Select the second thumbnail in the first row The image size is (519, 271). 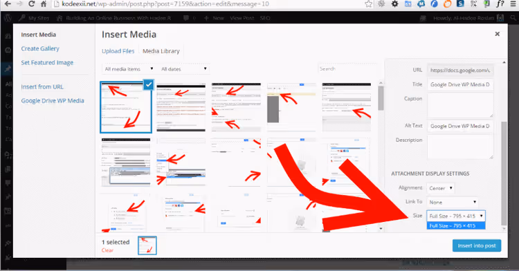[x=181, y=107]
